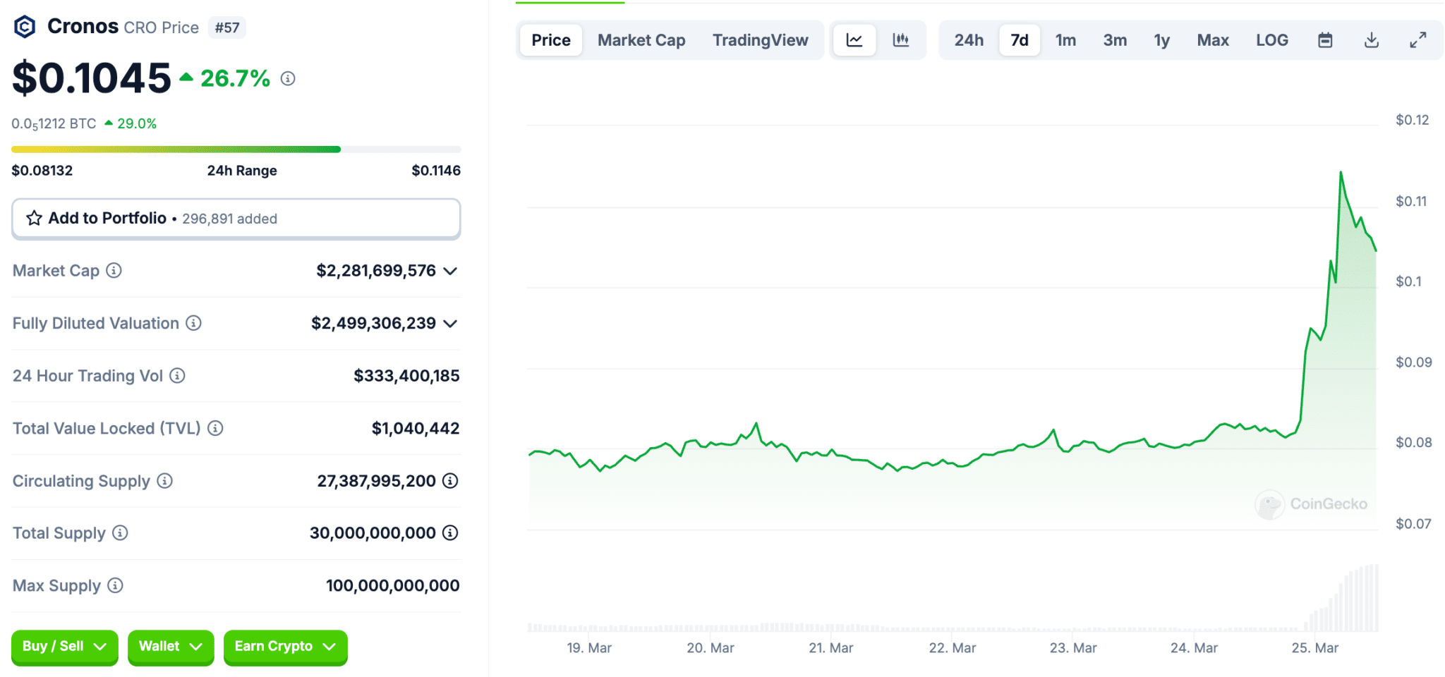Viewport: 1445px width, 677px height.
Task: Switch to candlestick chart view icon
Action: (901, 40)
